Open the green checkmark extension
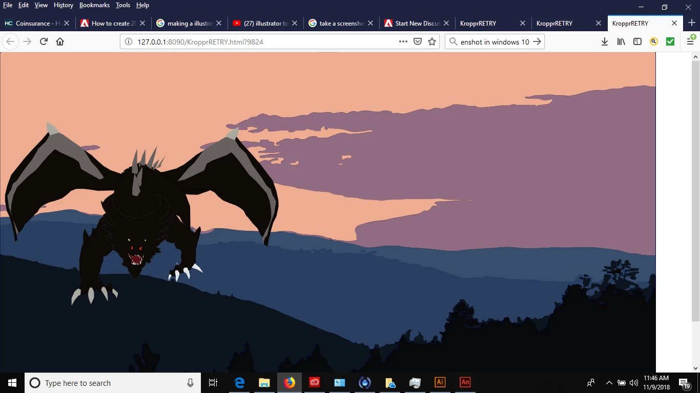 pos(670,41)
